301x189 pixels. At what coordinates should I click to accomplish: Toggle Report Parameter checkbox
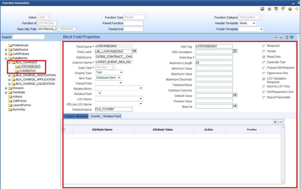264,97
